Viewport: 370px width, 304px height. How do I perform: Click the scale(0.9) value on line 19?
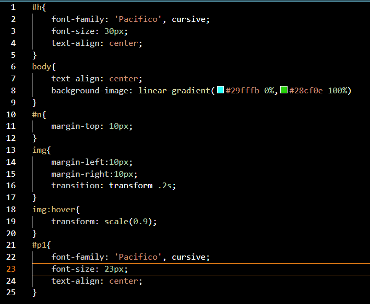tap(128, 222)
